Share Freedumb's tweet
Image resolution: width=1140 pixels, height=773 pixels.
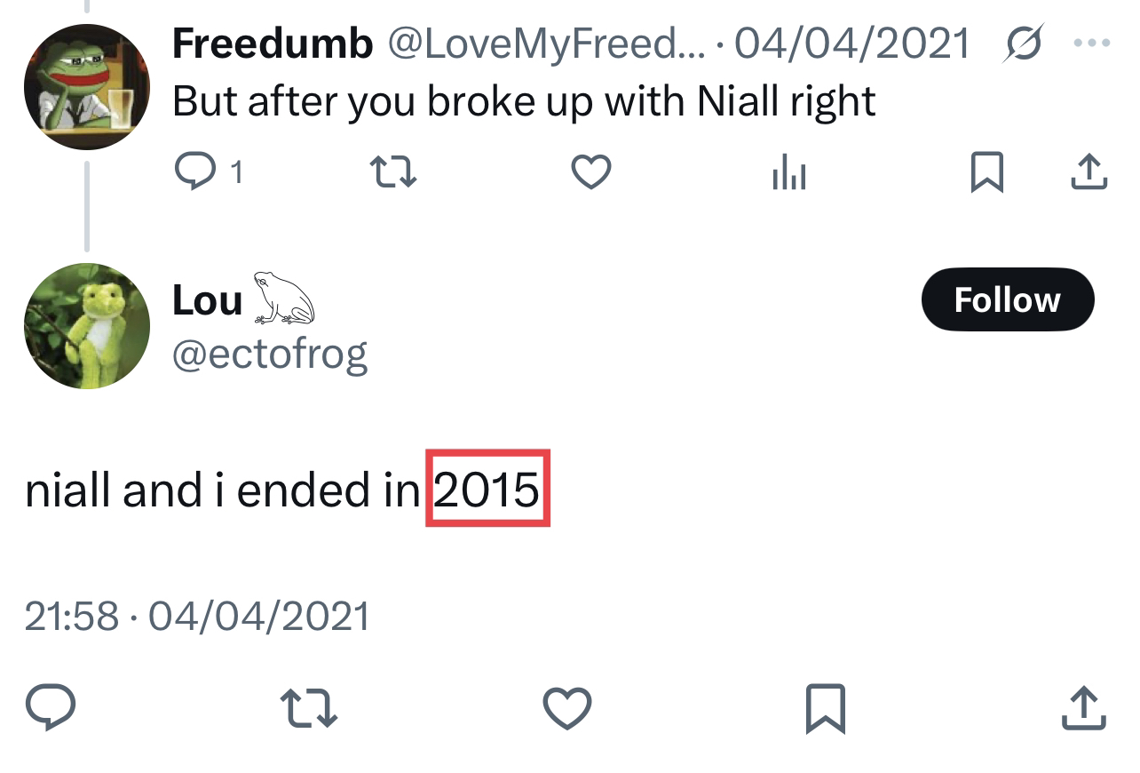click(1089, 171)
